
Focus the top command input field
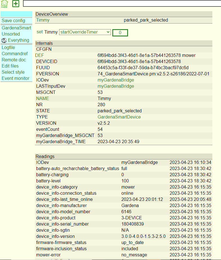(122, 3)
